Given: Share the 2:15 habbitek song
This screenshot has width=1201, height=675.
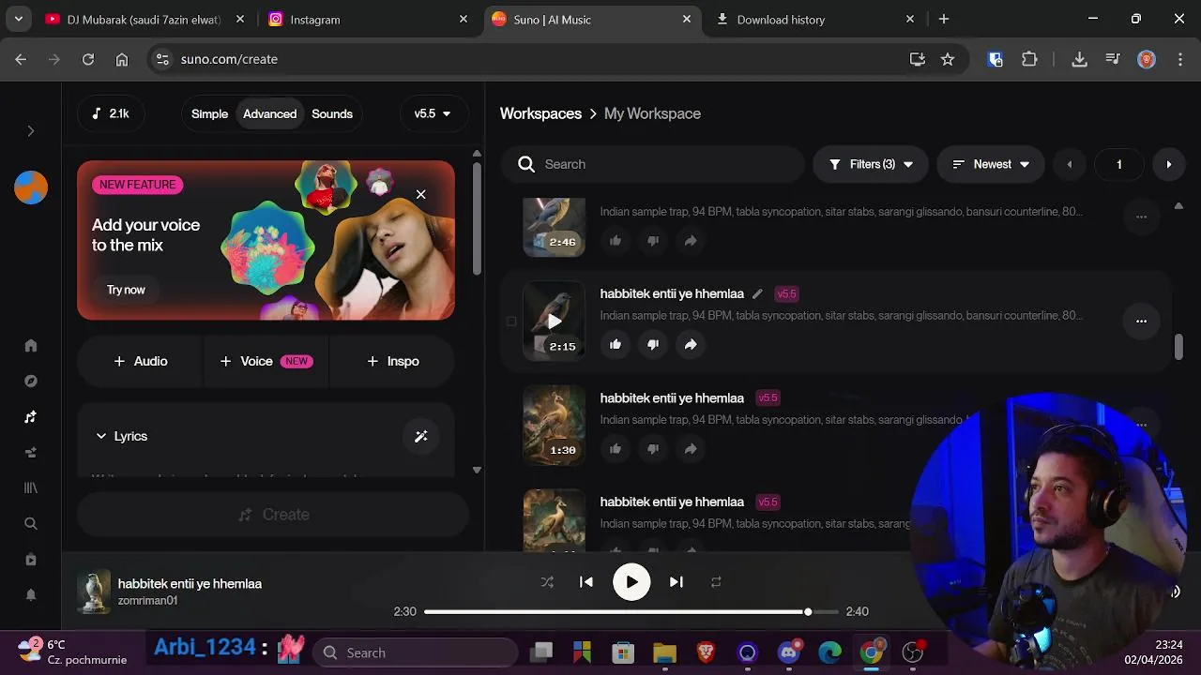Looking at the screenshot, I should coord(691,344).
